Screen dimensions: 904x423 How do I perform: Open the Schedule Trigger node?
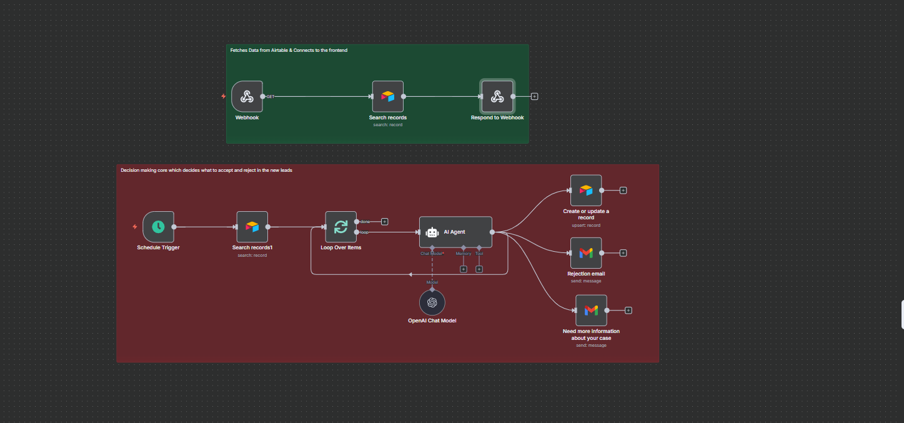tap(158, 227)
